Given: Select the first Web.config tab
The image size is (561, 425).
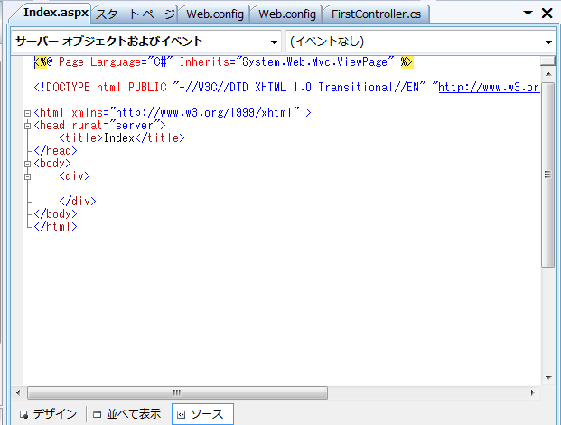Looking at the screenshot, I should click(215, 14).
